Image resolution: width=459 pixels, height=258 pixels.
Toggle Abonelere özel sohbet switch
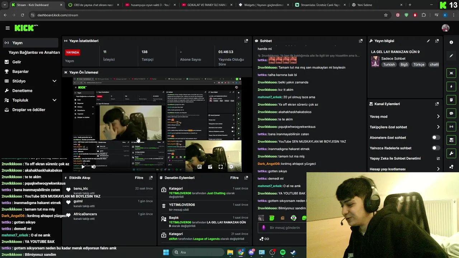(436, 138)
